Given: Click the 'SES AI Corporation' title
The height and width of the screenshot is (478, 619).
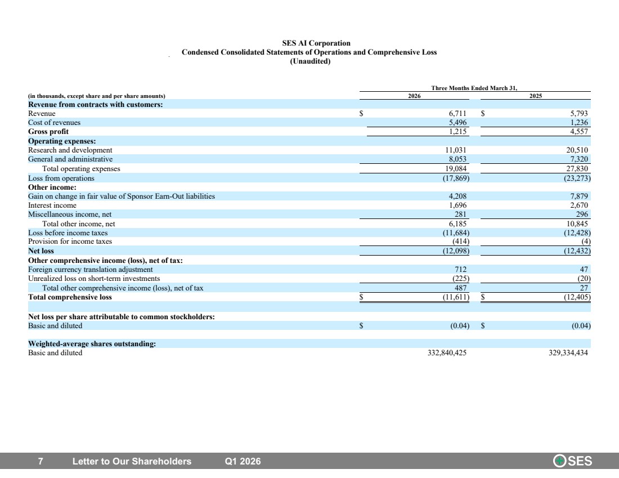Looking at the screenshot, I should [316, 43].
